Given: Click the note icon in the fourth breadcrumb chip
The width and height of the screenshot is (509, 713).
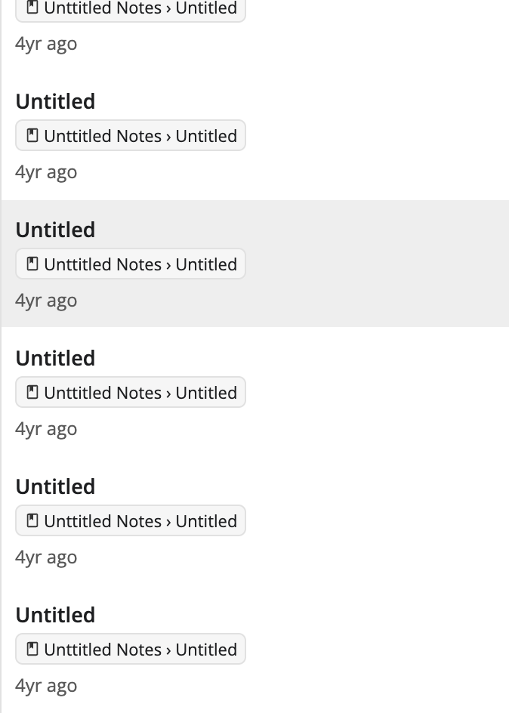Looking at the screenshot, I should coord(32,391).
